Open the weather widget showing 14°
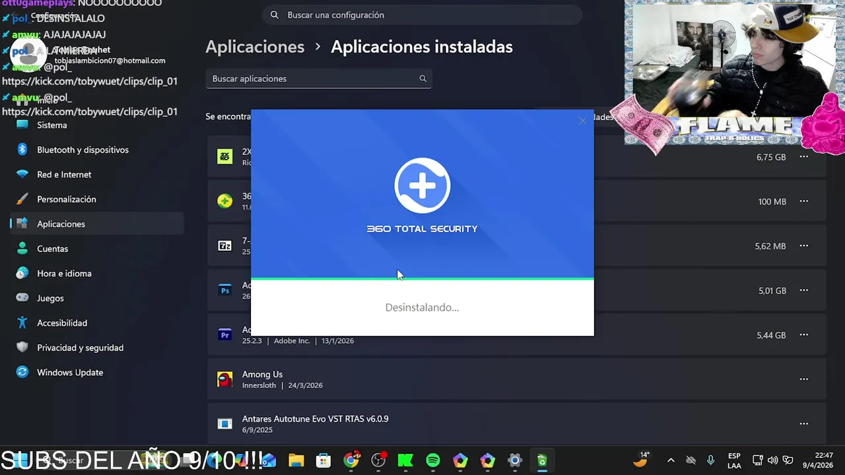The width and height of the screenshot is (845, 475). point(641,460)
